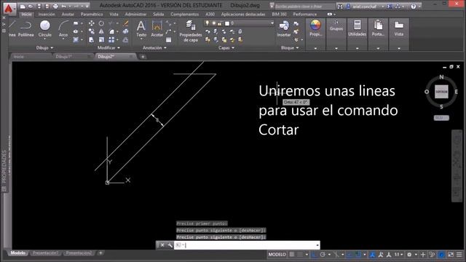Expand the Utilidades panel arrow
The width and height of the screenshot is (466, 262).
(x=358, y=48)
